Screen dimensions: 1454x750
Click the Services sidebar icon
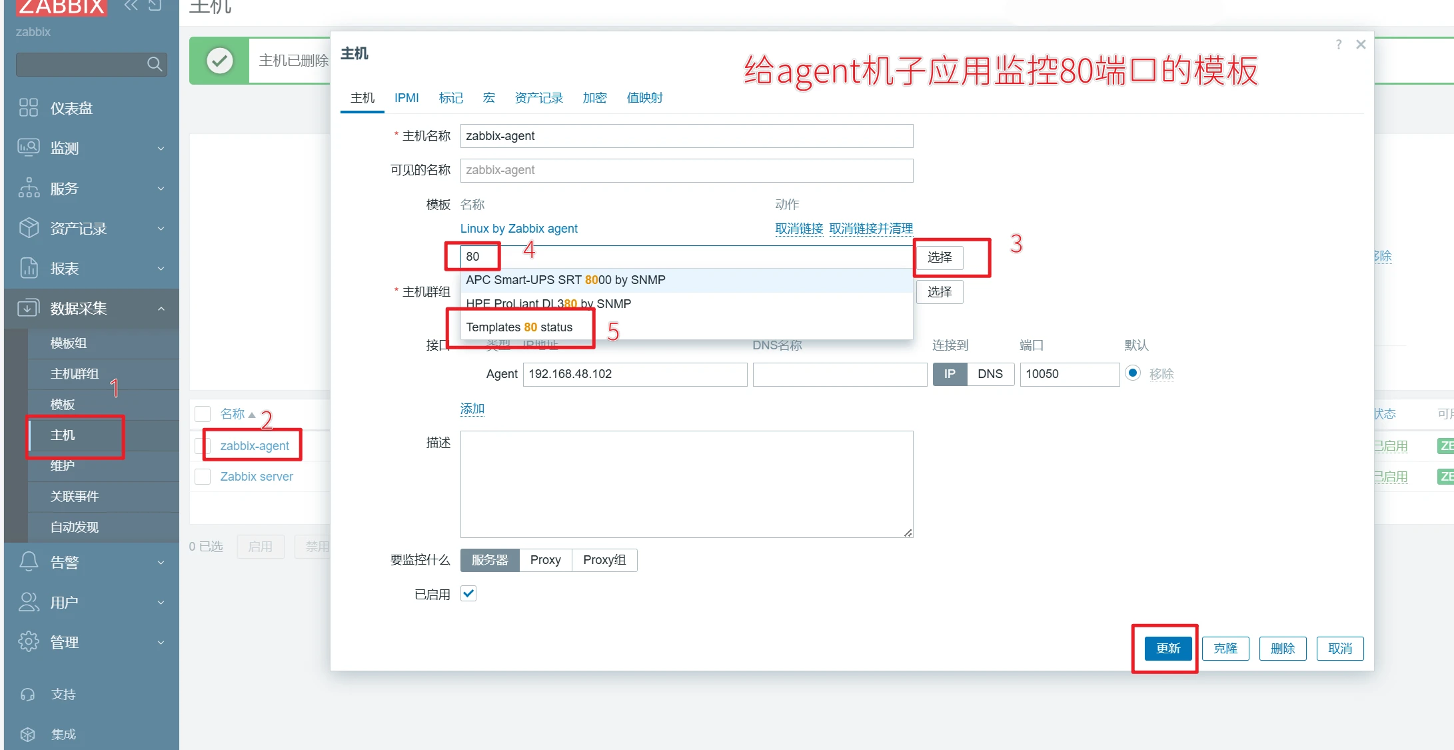[x=29, y=188]
